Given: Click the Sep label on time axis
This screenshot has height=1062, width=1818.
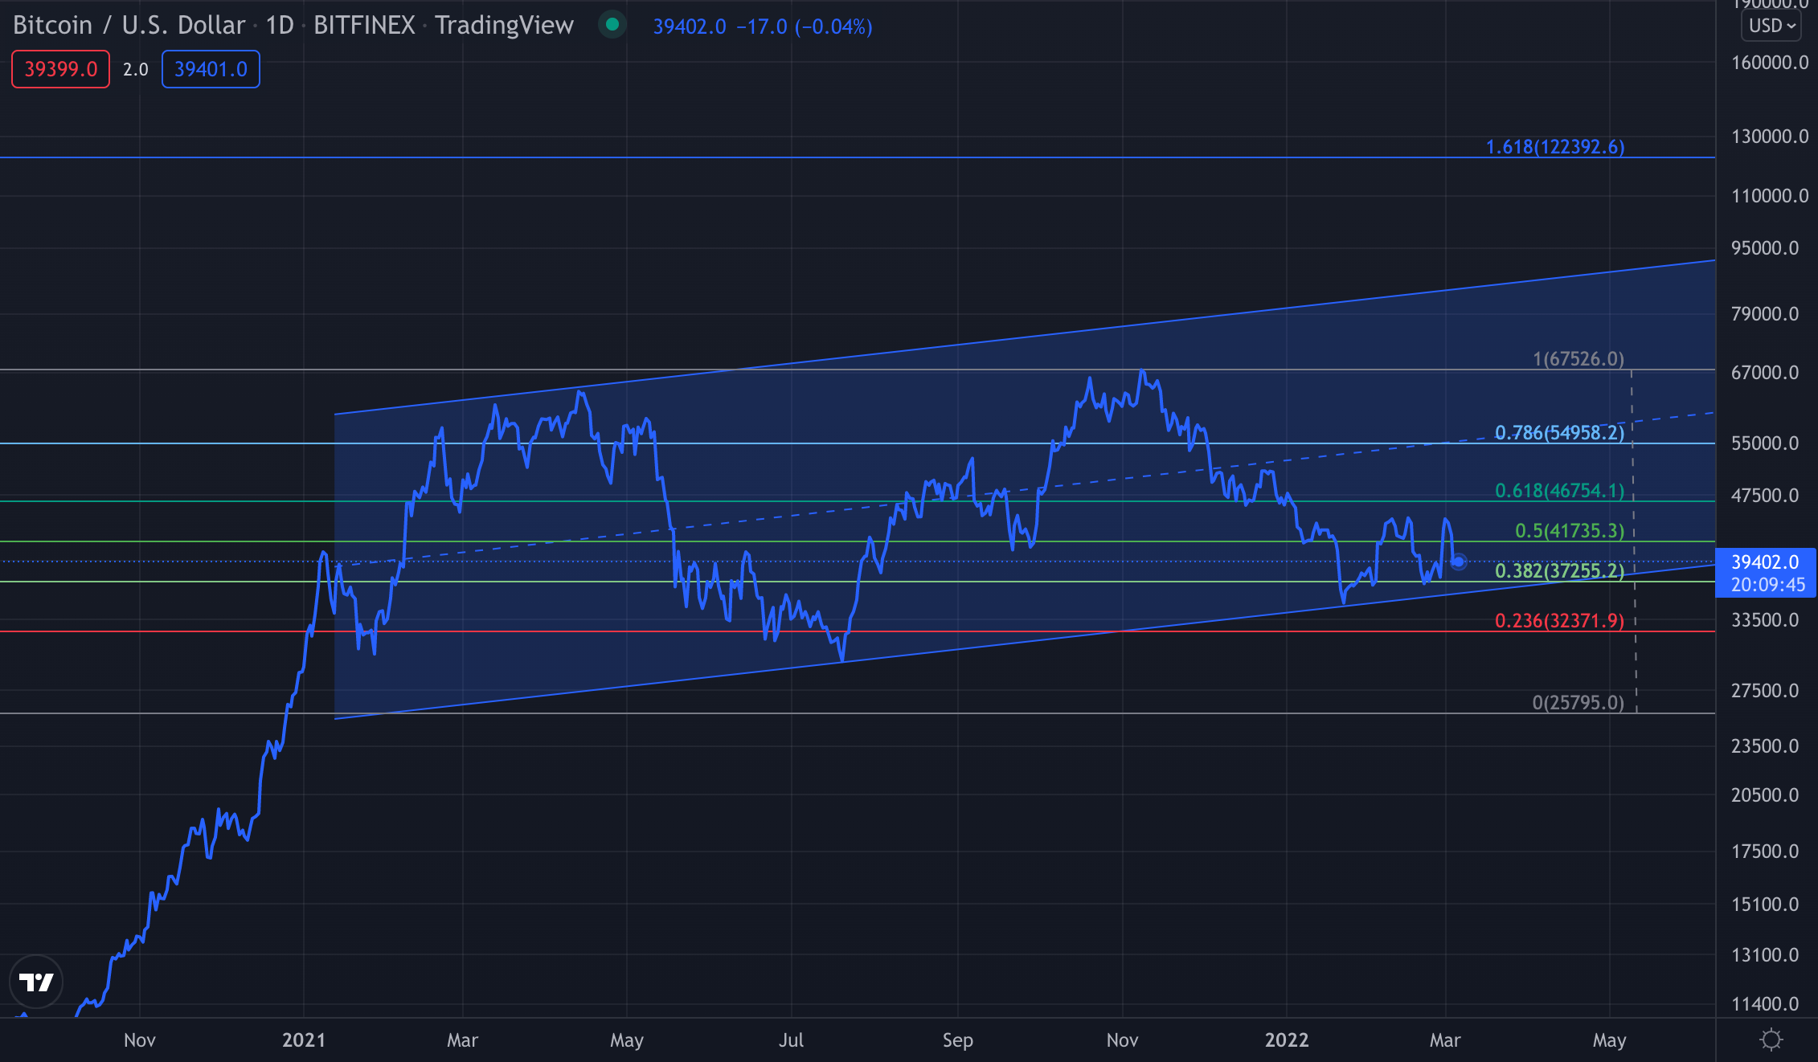Looking at the screenshot, I should coord(957,1040).
